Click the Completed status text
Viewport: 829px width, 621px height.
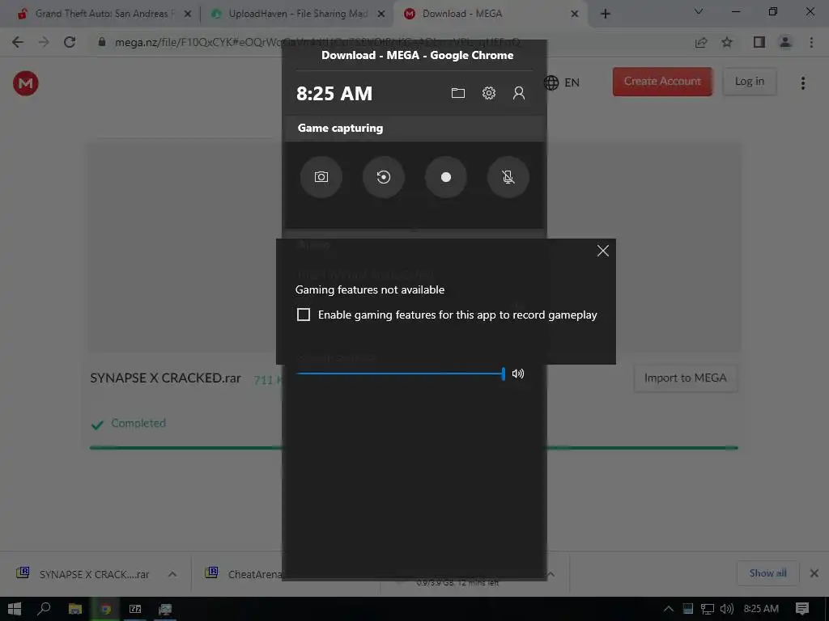coord(138,424)
